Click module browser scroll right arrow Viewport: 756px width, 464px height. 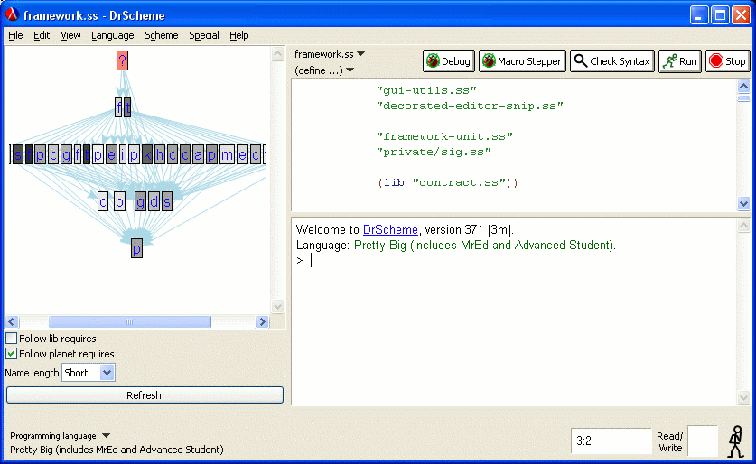[262, 322]
